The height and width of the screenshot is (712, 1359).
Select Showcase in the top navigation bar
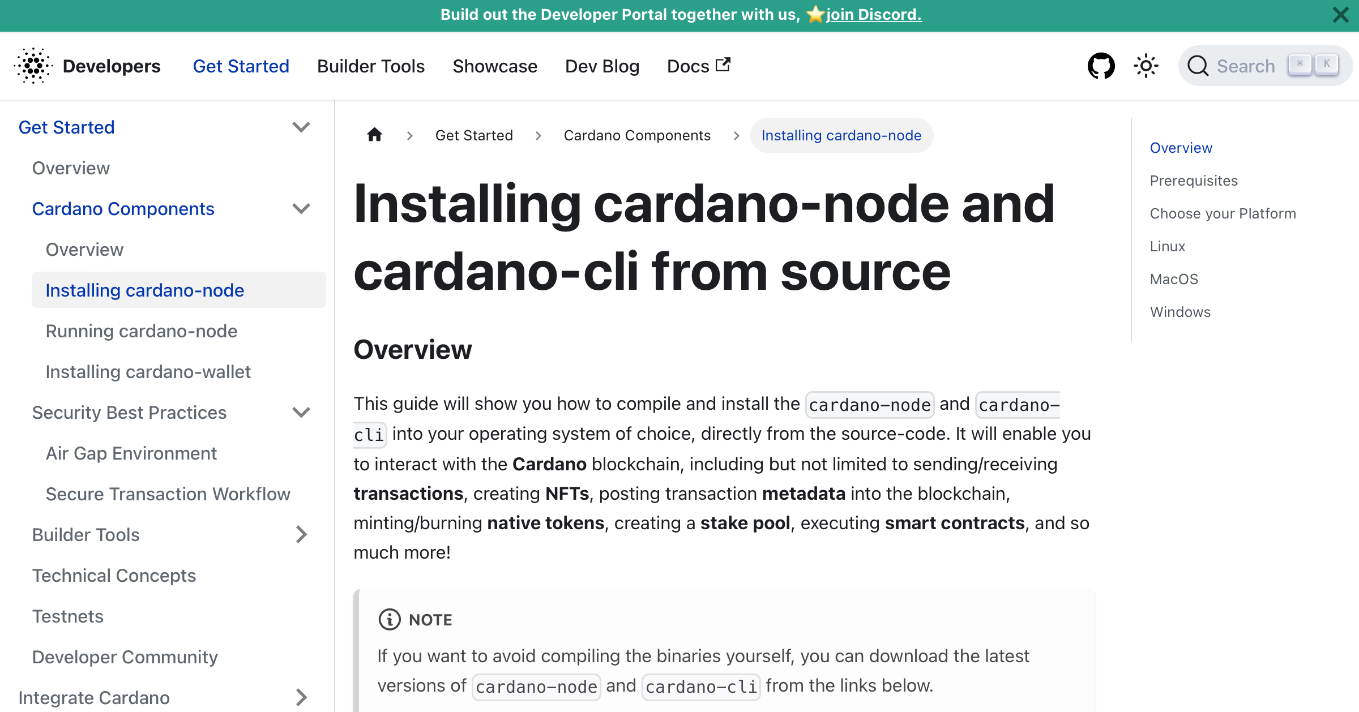(494, 66)
